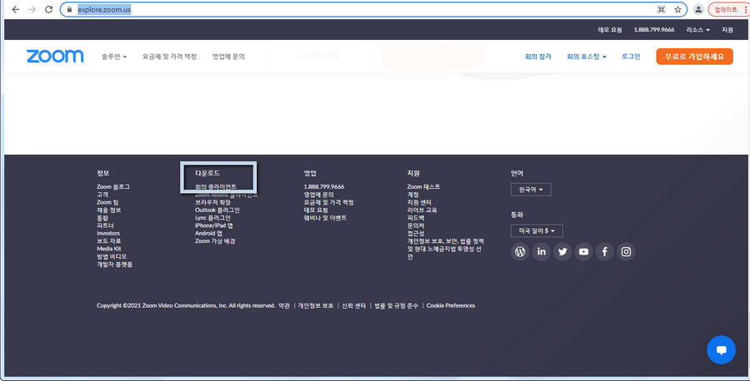
Task: Click the padlock site info icon
Action: pyautogui.click(x=69, y=9)
